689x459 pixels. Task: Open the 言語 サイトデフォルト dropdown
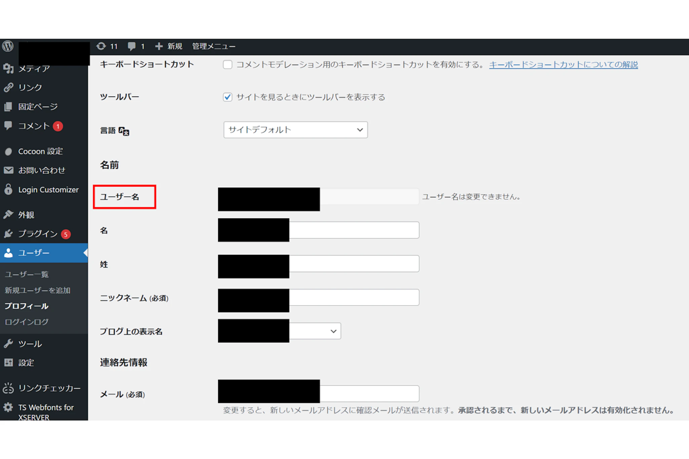295,130
